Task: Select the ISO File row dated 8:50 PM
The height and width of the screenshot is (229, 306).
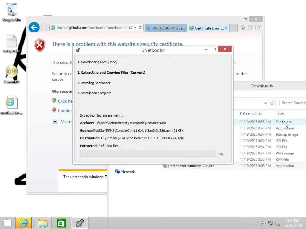Action: [270, 141]
